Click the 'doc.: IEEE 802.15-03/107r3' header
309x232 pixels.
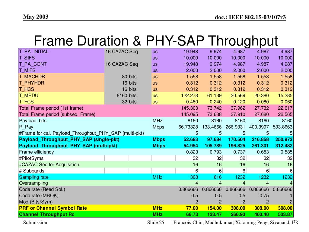click(x=250, y=17)
